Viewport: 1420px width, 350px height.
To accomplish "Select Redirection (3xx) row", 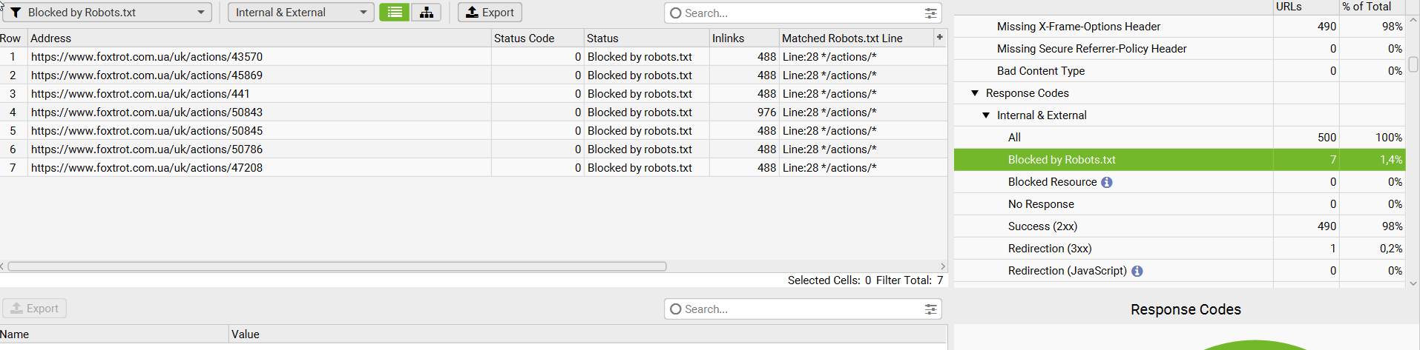I will tap(1180, 249).
